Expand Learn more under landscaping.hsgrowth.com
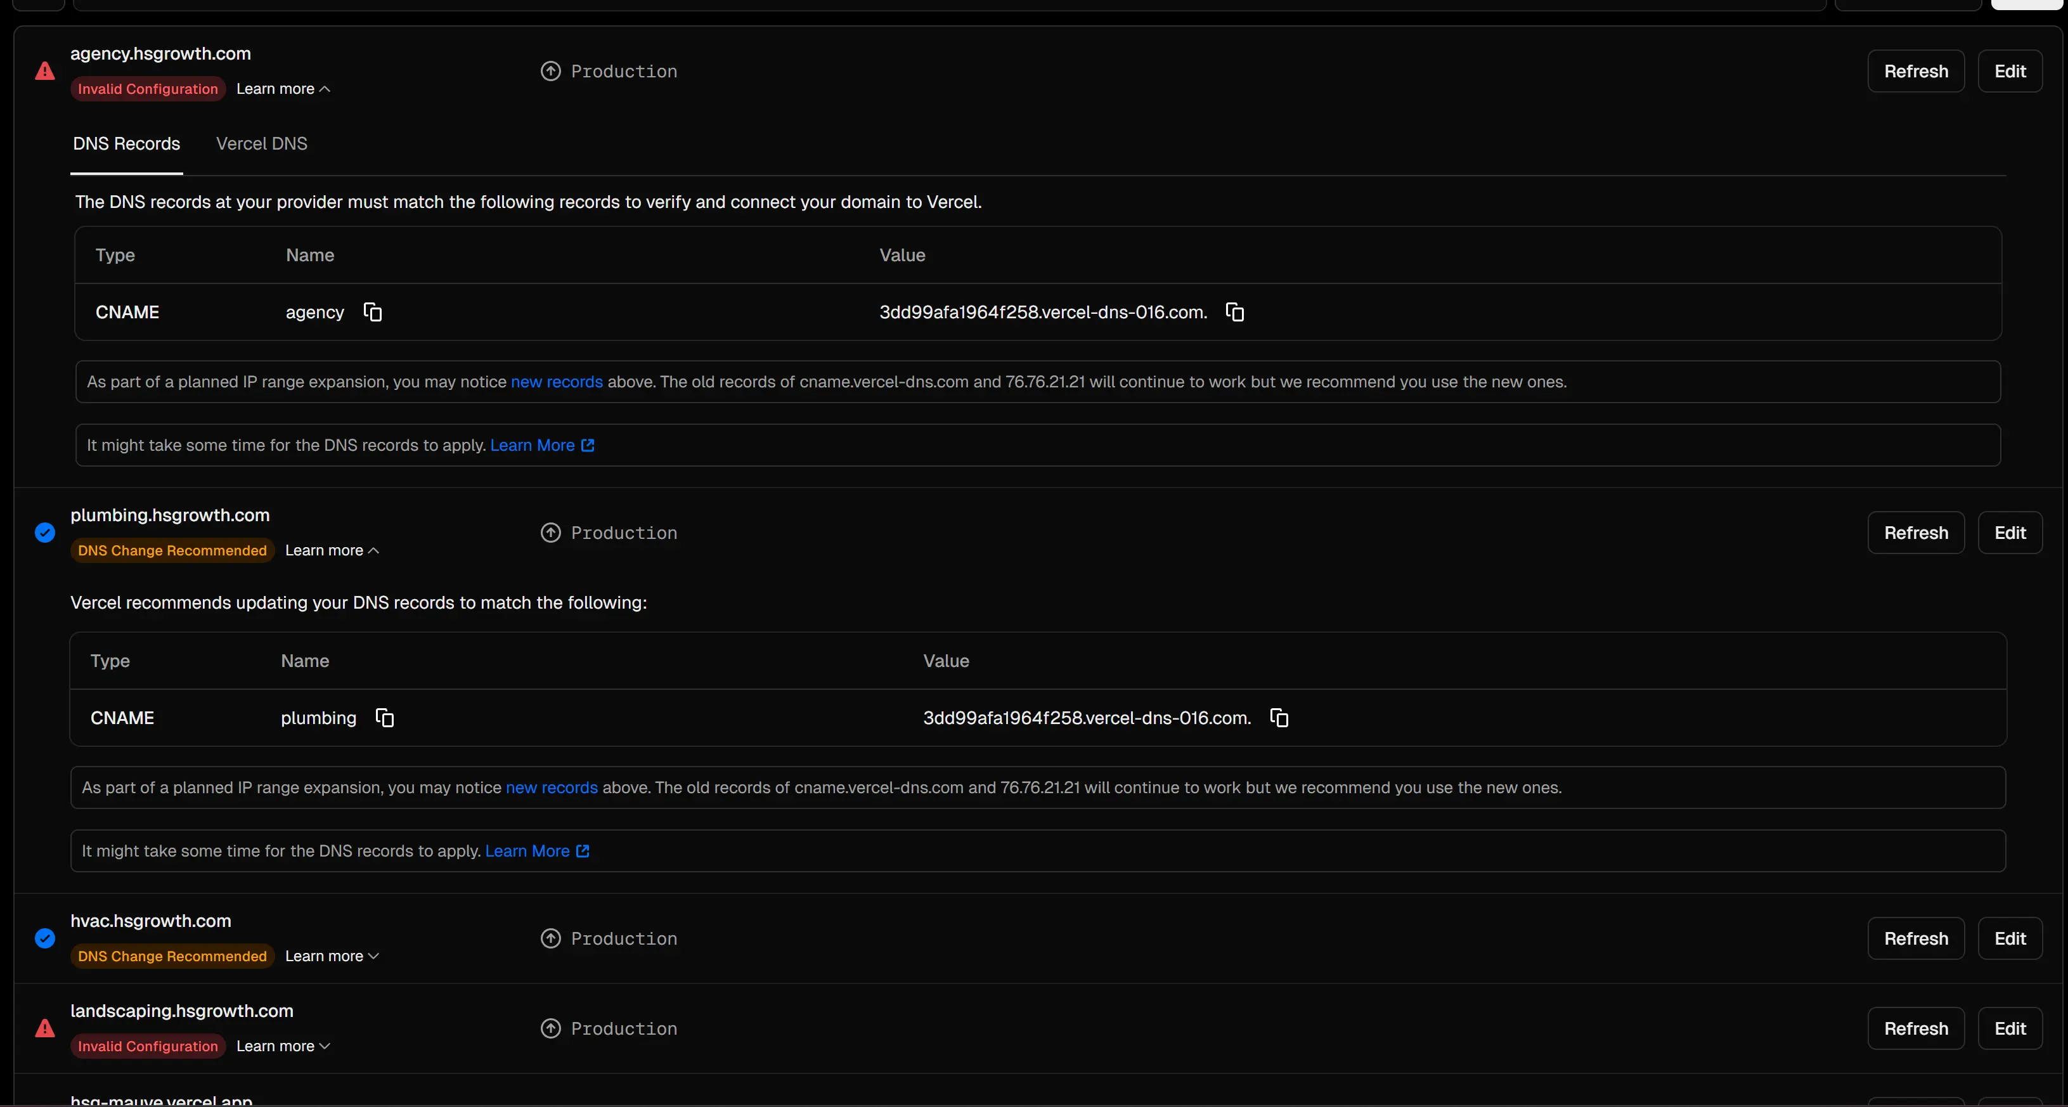The width and height of the screenshot is (2068, 1107). pyautogui.click(x=283, y=1046)
